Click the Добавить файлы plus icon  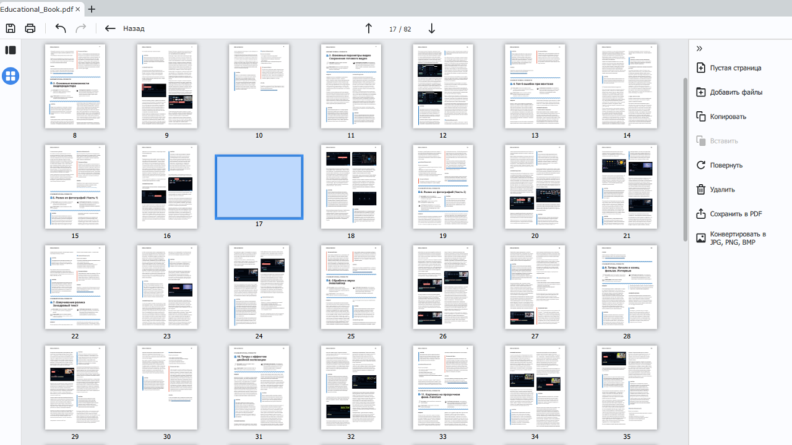tap(701, 92)
